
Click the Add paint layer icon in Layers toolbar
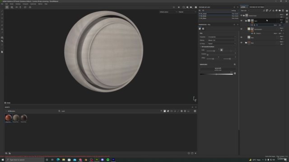(270, 11)
